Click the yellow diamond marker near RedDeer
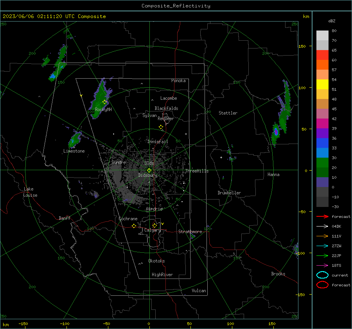 [x=161, y=127]
